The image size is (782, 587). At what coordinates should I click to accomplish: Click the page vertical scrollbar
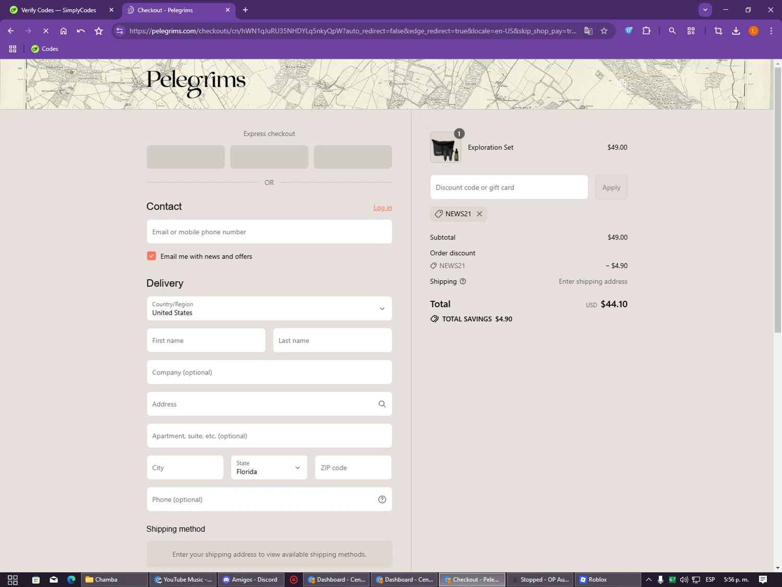778,200
